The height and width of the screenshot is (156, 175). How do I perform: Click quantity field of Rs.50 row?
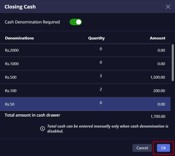pyautogui.click(x=101, y=103)
